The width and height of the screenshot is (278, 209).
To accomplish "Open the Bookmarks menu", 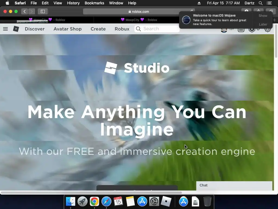I will (94, 3).
